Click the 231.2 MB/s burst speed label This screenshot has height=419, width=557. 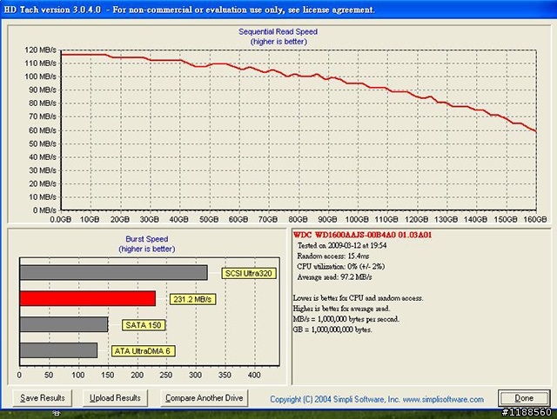[x=192, y=299]
